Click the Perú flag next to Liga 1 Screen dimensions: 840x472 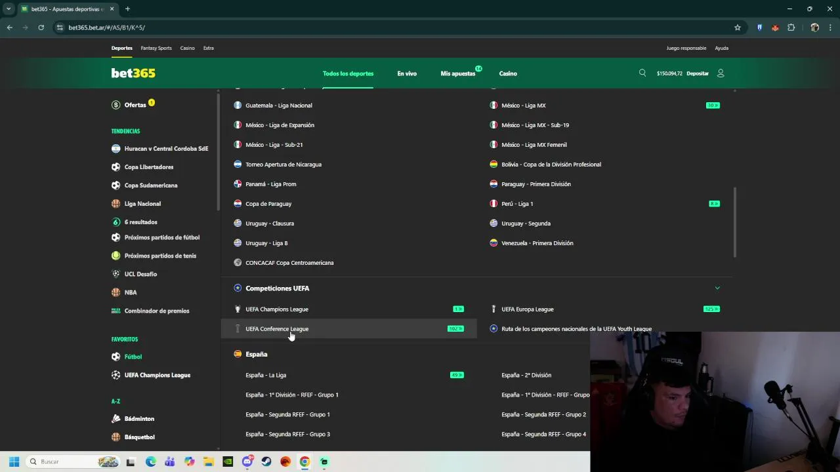coord(493,204)
